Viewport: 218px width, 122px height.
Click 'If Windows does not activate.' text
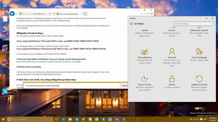point(29,67)
